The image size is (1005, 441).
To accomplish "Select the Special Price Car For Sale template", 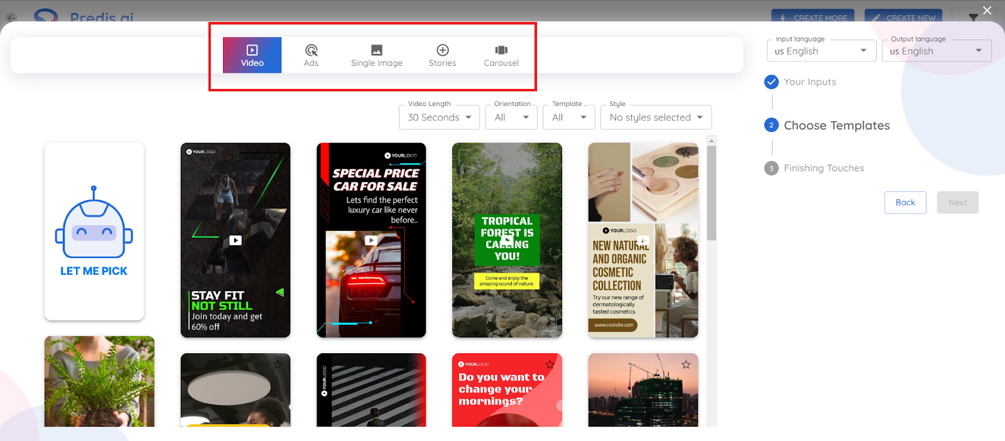I will [371, 240].
